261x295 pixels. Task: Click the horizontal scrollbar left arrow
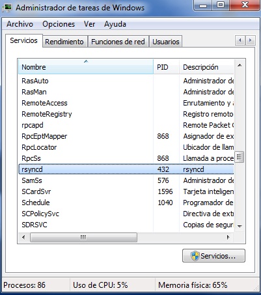[x=23, y=237]
